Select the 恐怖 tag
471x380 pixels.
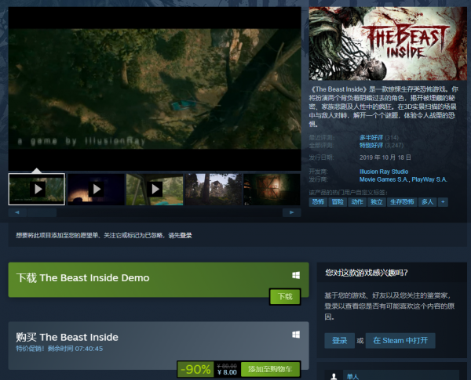pos(318,202)
